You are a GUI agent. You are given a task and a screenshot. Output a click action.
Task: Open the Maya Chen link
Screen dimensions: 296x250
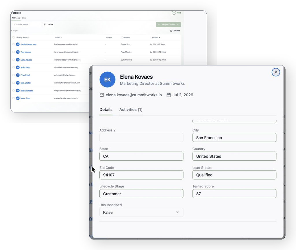25,98
